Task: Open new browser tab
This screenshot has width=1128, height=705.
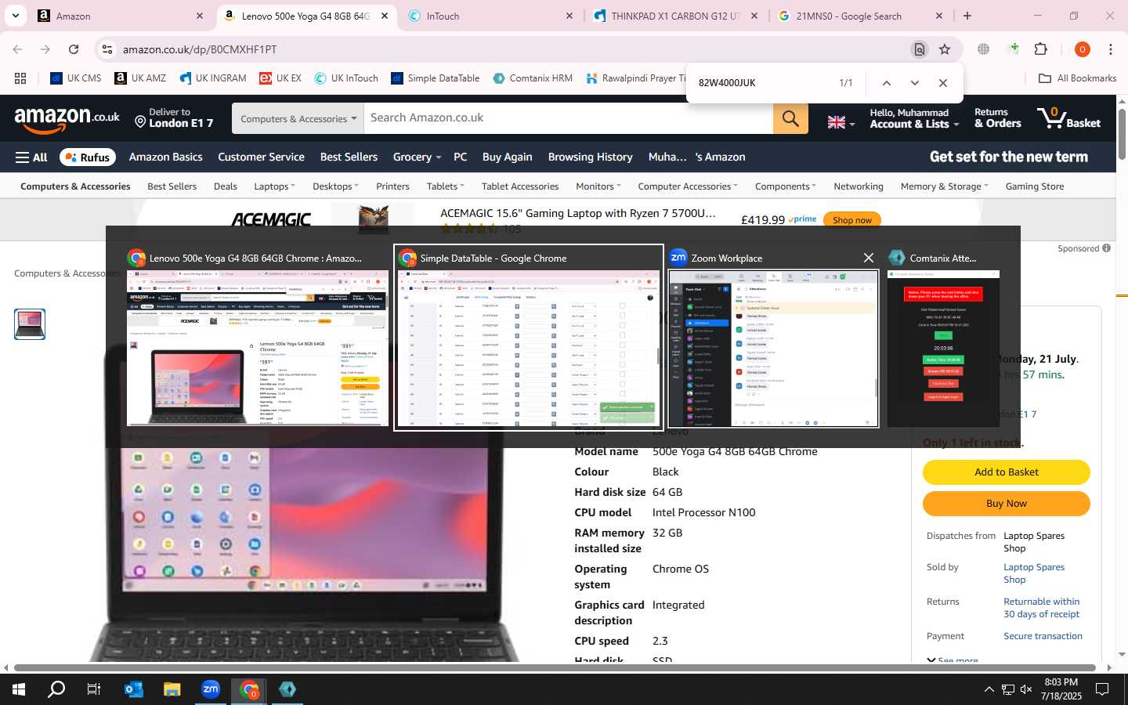Action: coord(967,16)
